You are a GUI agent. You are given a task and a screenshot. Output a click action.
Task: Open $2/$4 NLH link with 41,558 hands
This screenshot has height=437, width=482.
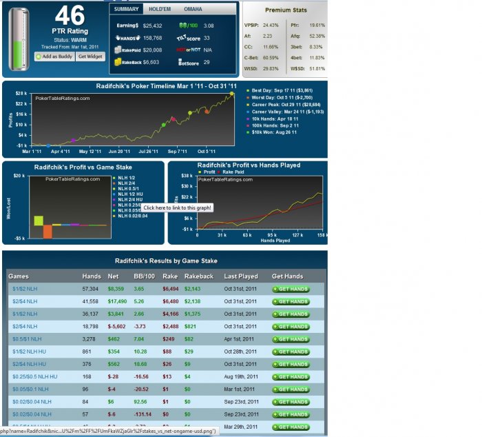pyautogui.click(x=25, y=302)
